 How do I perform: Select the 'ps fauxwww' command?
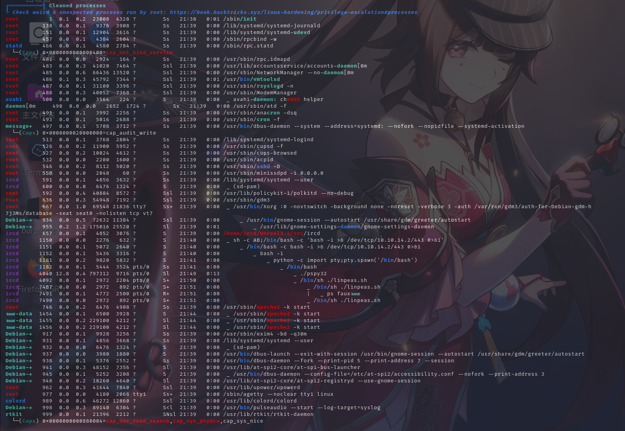[344, 294]
